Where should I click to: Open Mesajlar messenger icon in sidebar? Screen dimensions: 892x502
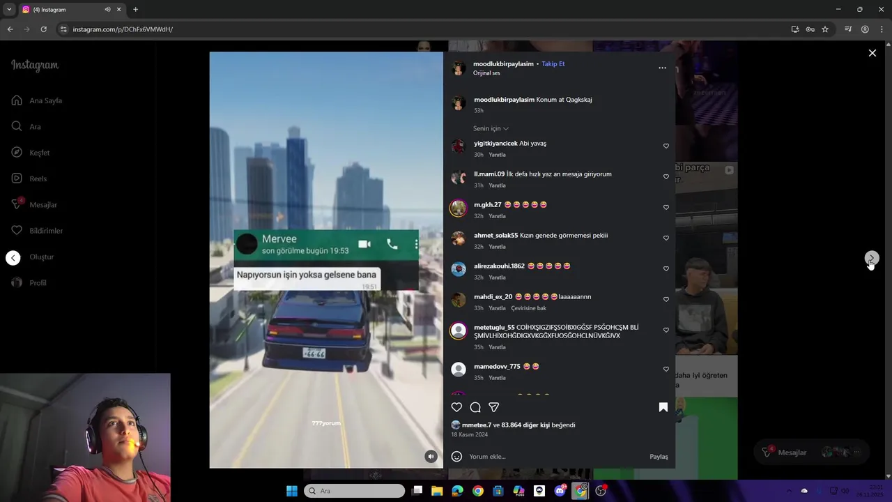[x=17, y=204]
